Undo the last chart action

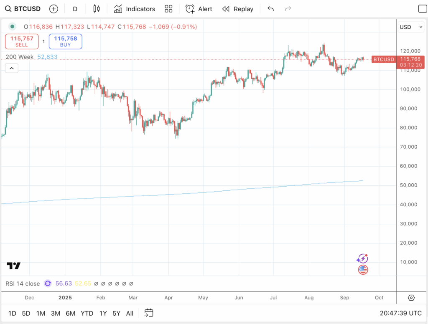click(270, 8)
